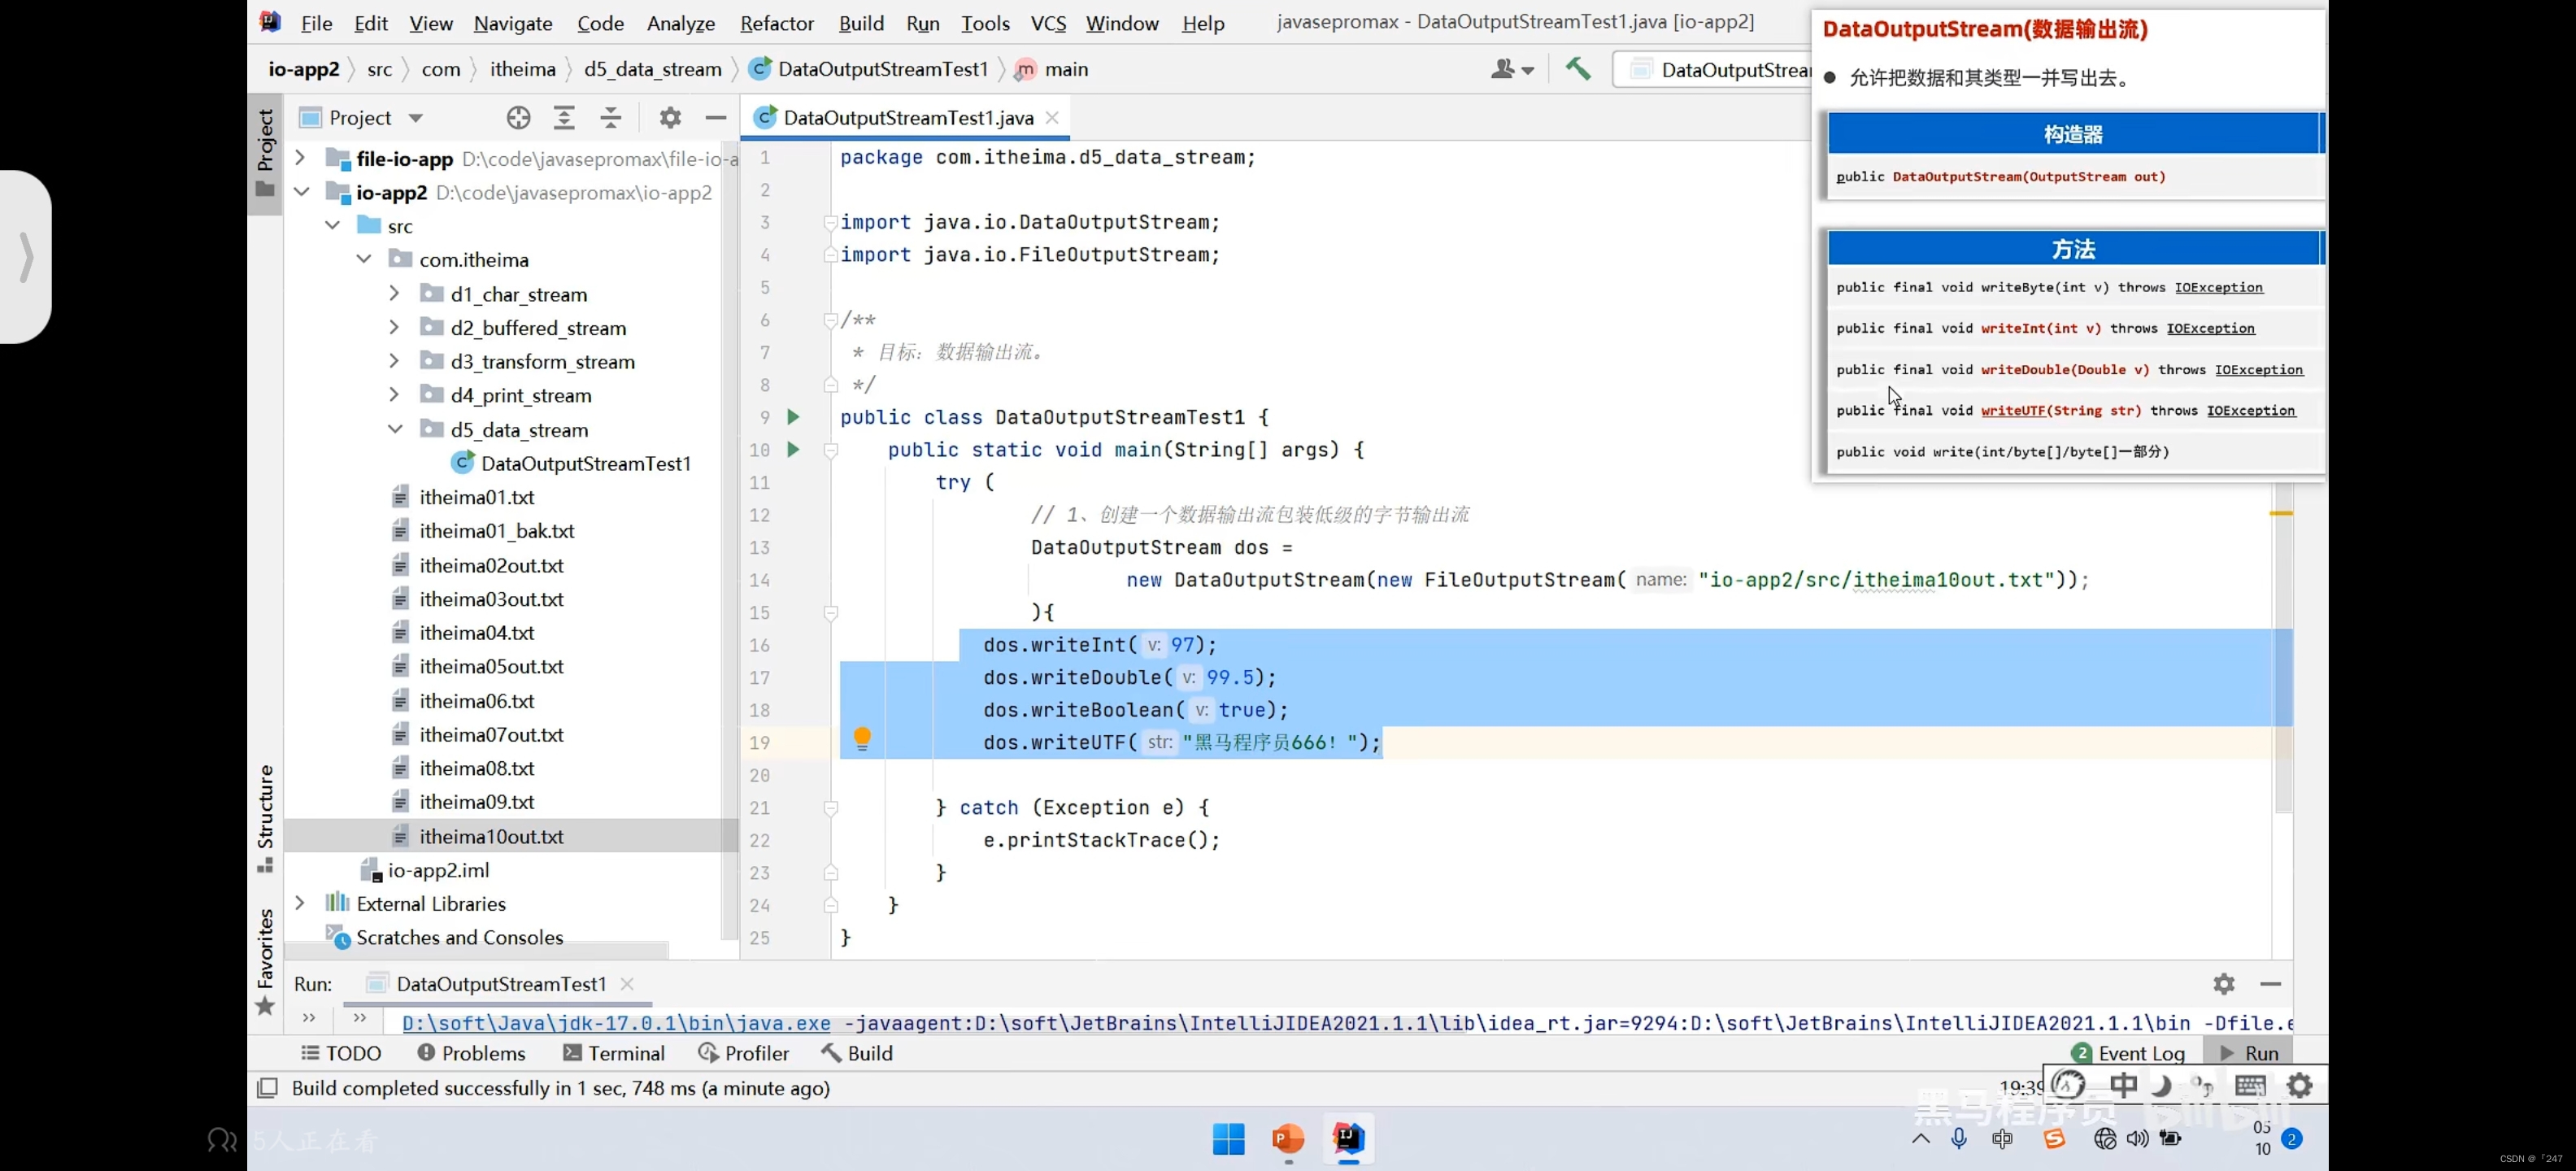Screen dimensions: 2576x1171
Task: Collapse d5_data_stream package
Action: click(396, 429)
